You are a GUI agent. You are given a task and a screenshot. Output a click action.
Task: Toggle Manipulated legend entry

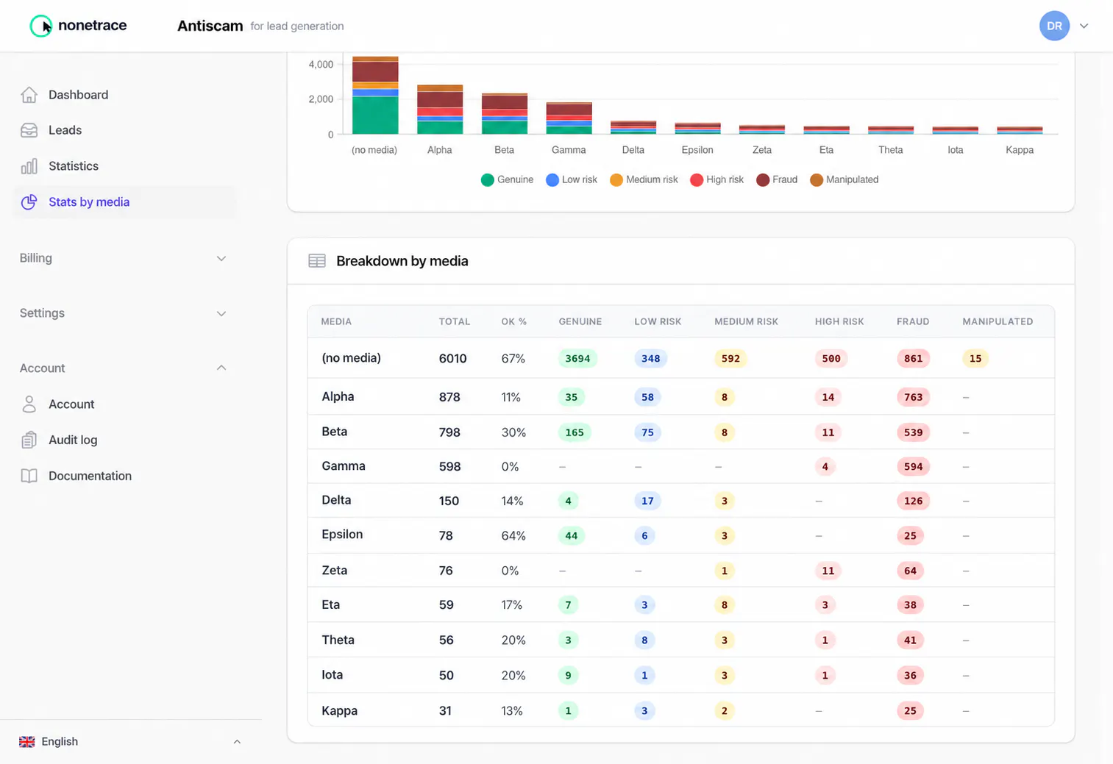click(844, 179)
